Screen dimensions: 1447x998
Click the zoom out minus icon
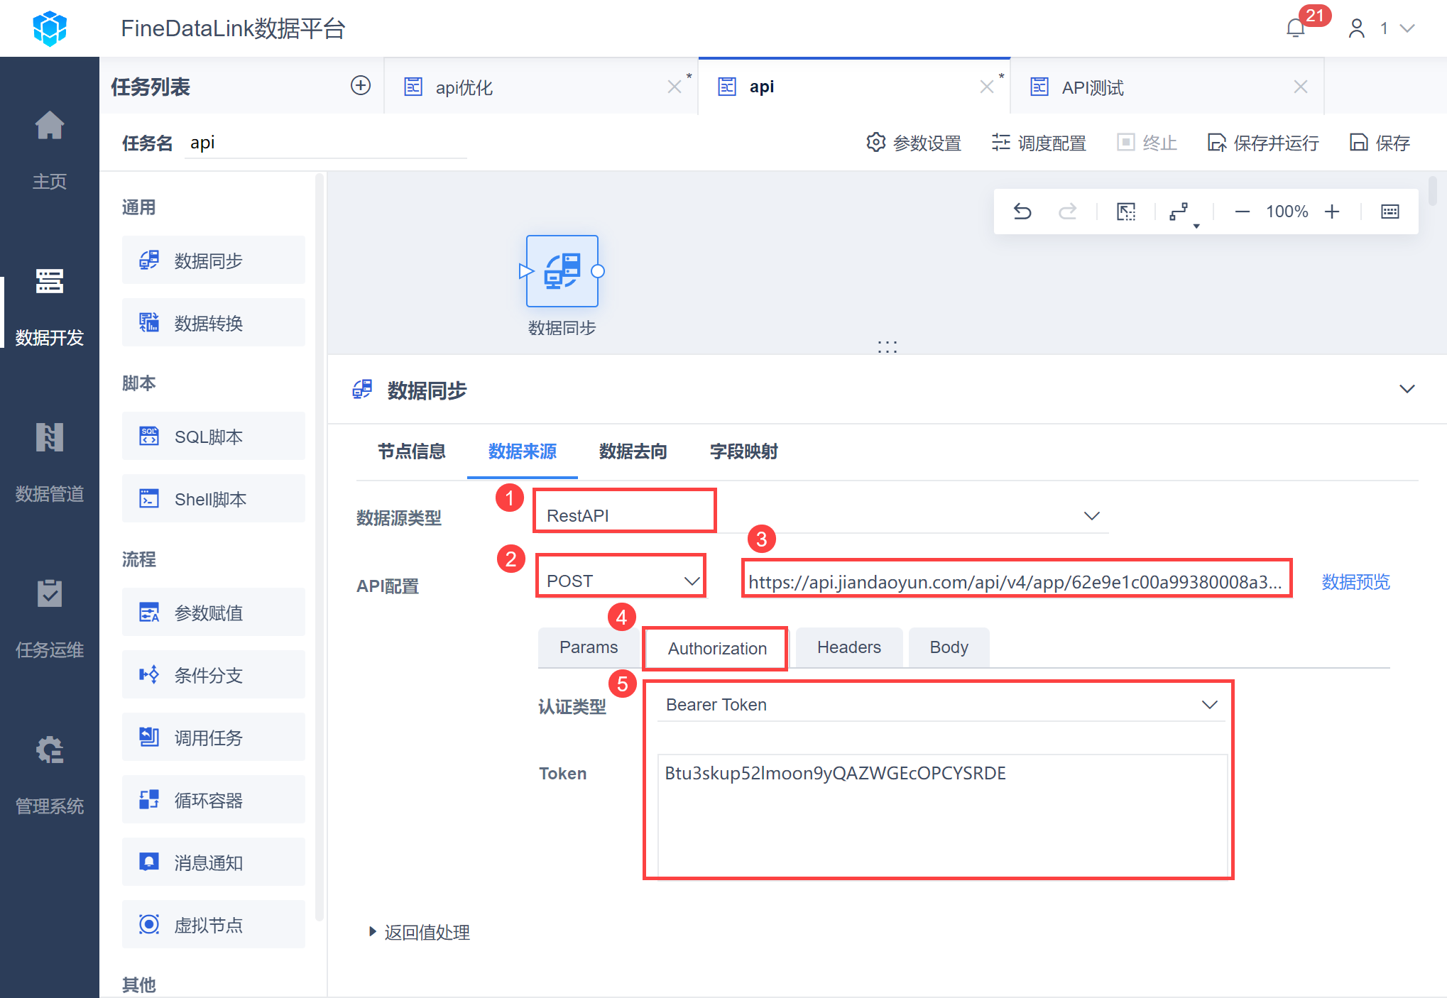click(x=1242, y=212)
